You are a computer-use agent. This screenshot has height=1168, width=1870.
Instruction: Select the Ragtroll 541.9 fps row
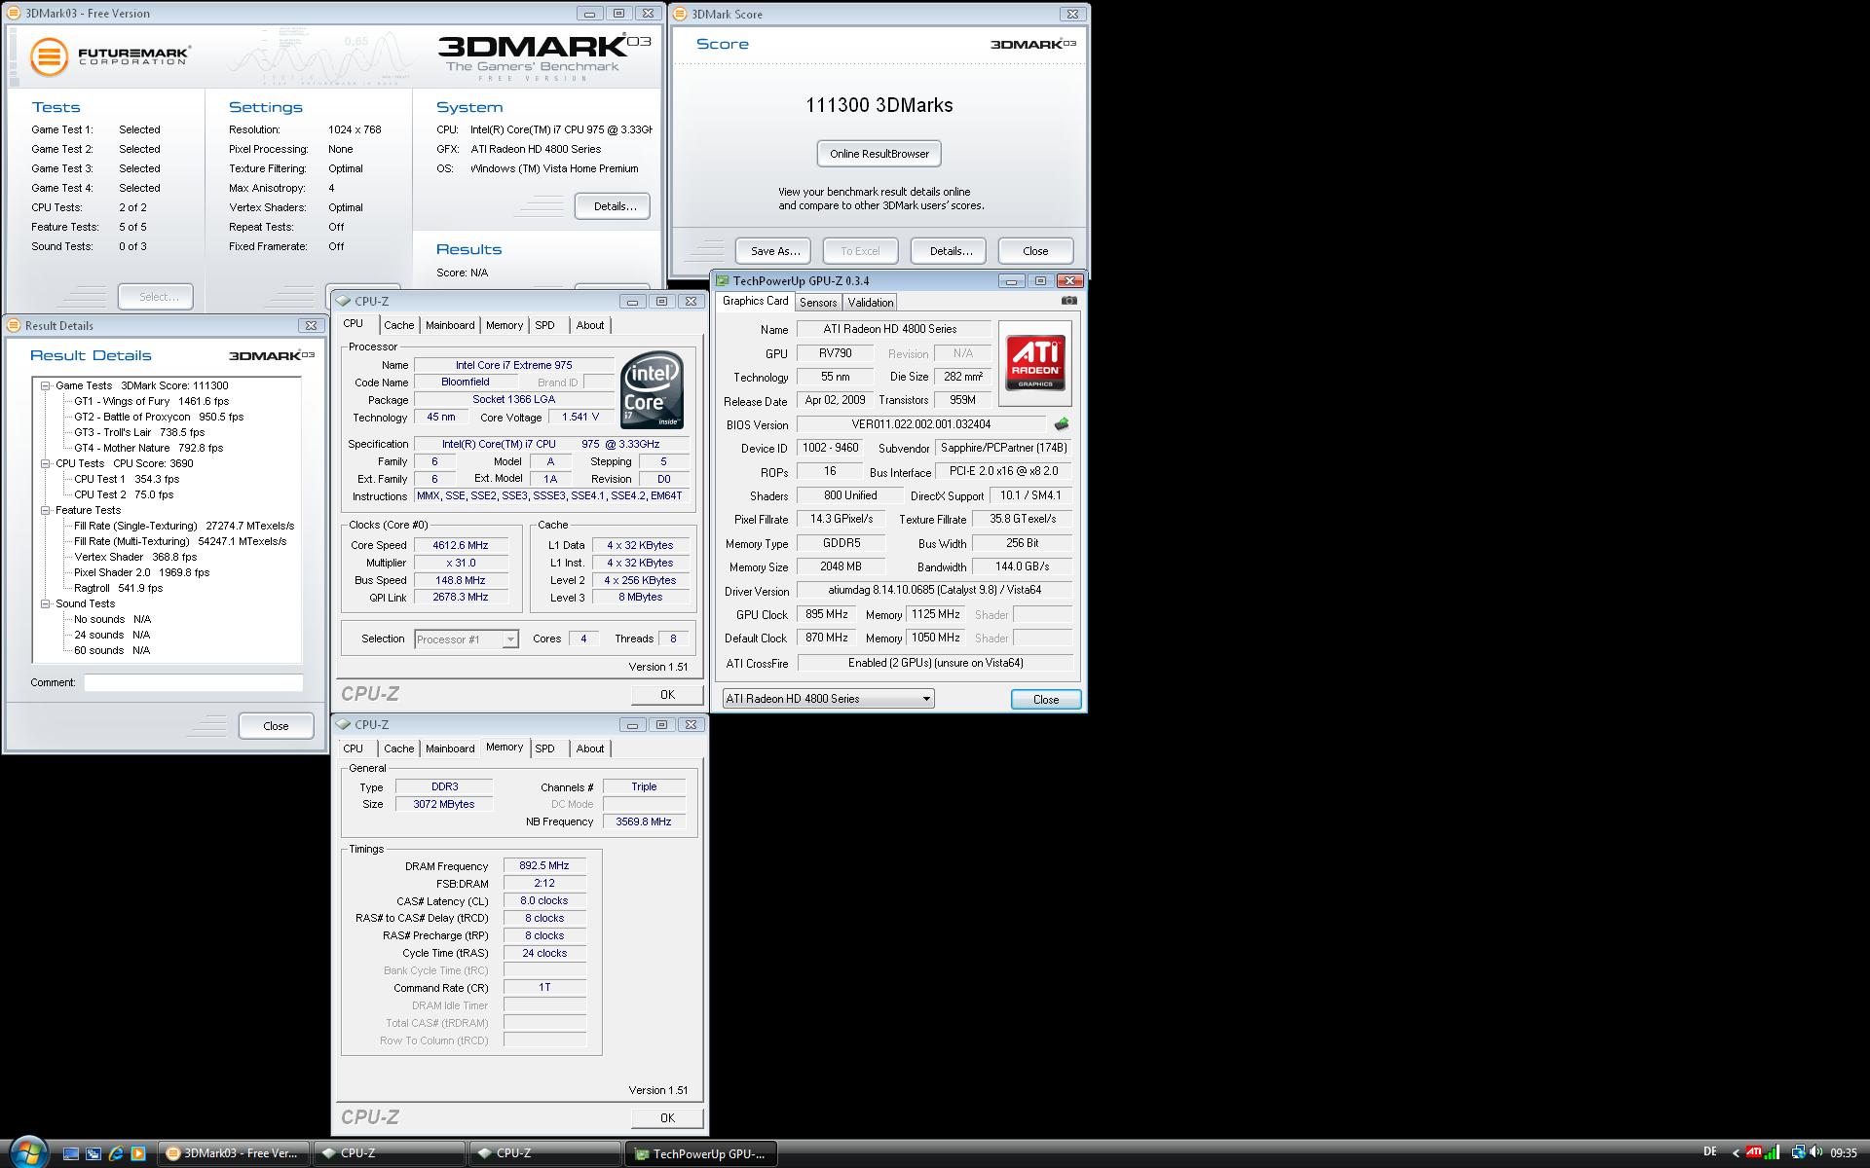pos(118,588)
